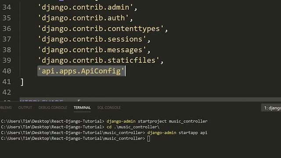
Task: Click the closing bracket on line 41
Action: point(22,82)
